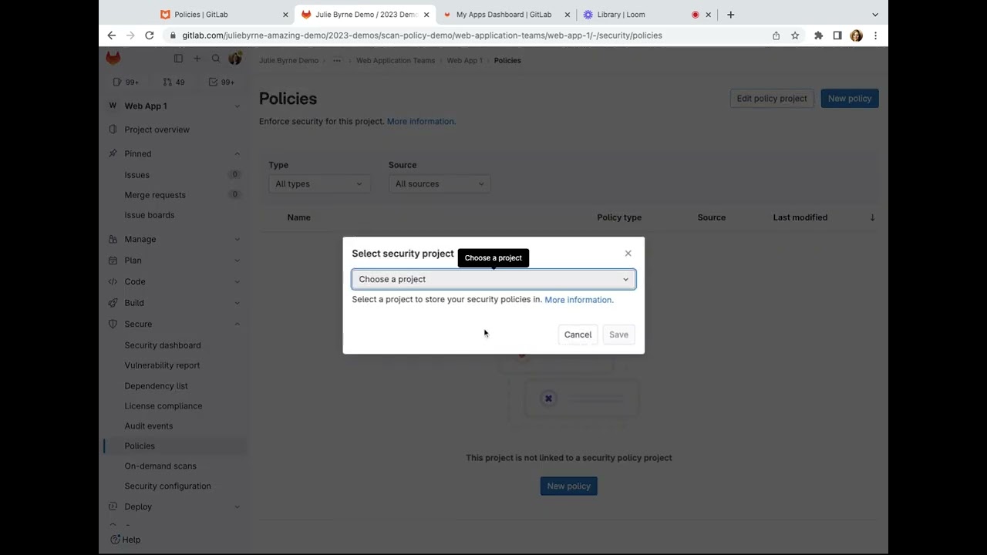The width and height of the screenshot is (987, 555).
Task: Click the browser address bar URL
Action: pyautogui.click(x=422, y=35)
